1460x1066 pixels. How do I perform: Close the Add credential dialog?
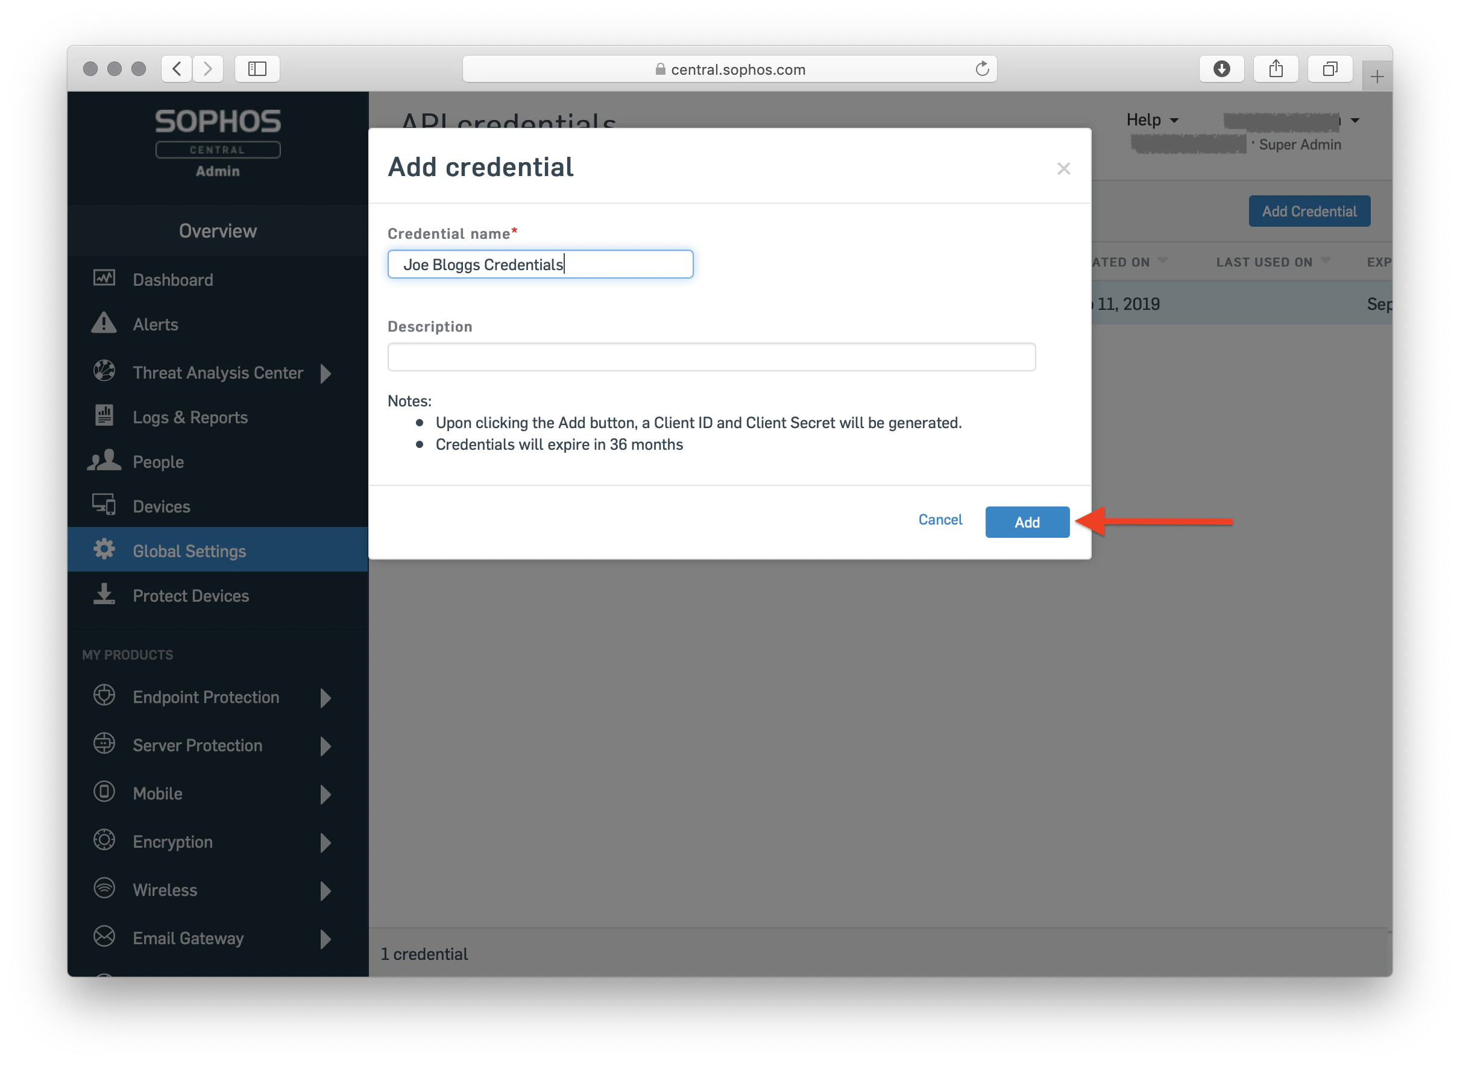point(1063,169)
